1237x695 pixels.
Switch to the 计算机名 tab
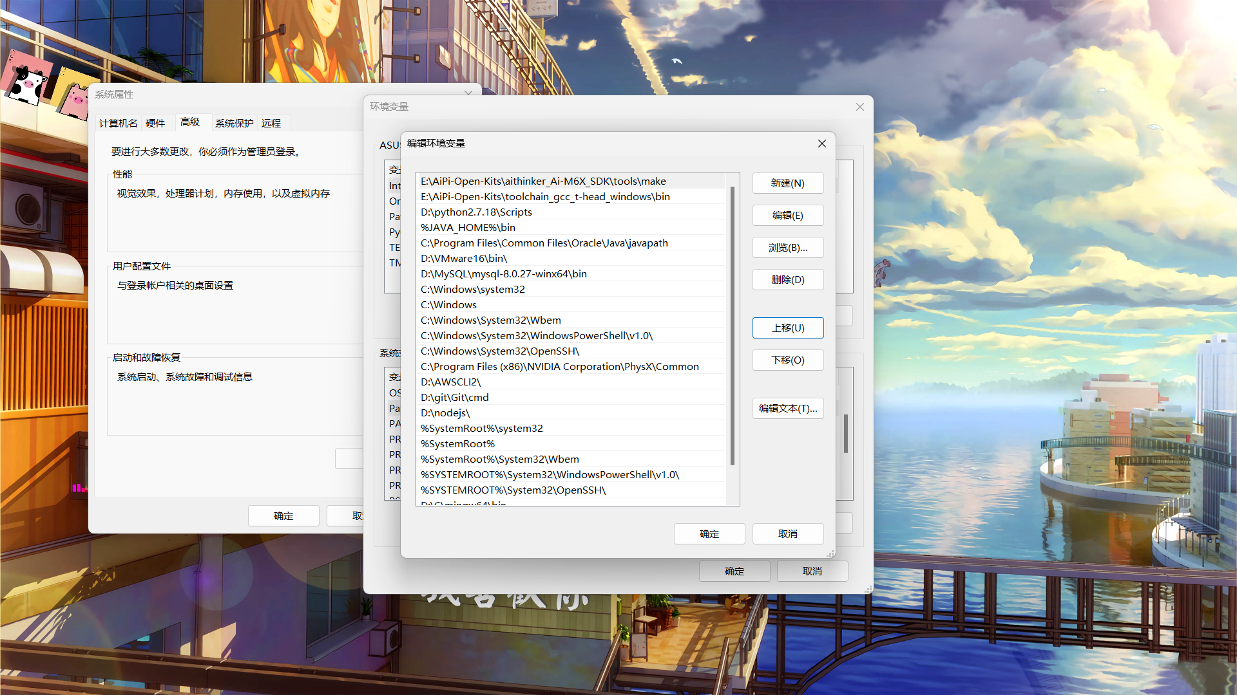119,123
